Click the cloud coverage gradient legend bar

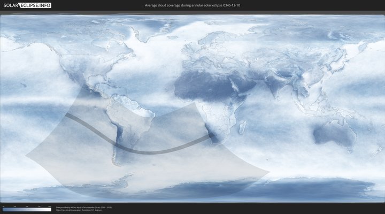tap(27, 210)
